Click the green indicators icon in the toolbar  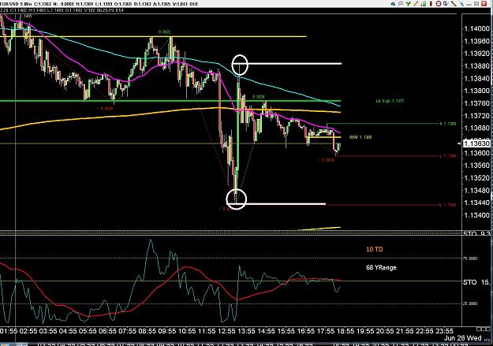pyautogui.click(x=408, y=4)
